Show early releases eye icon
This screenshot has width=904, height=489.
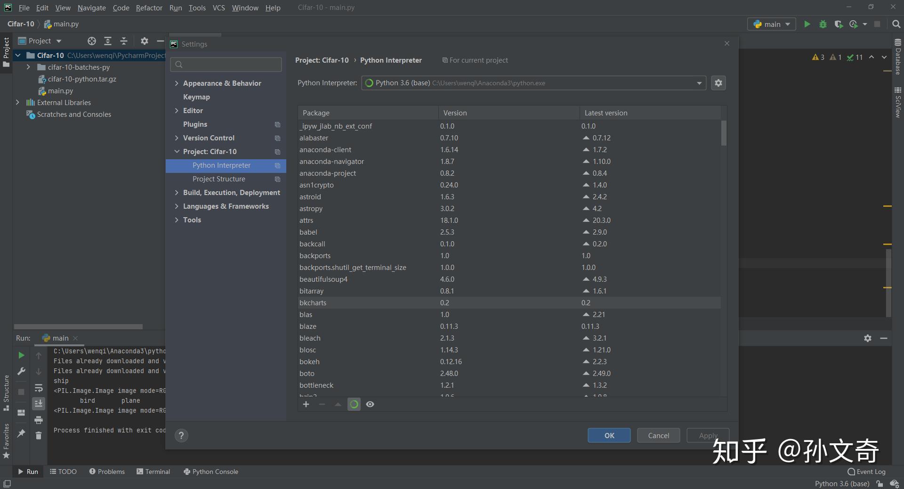(370, 404)
